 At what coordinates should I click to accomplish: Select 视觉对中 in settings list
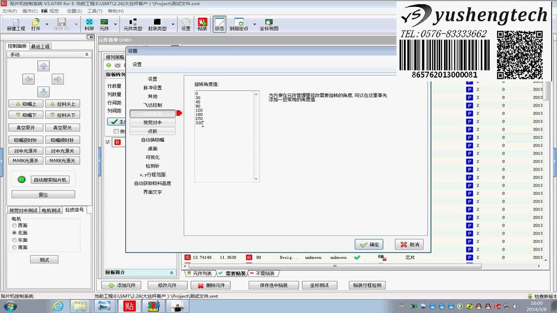(152, 122)
